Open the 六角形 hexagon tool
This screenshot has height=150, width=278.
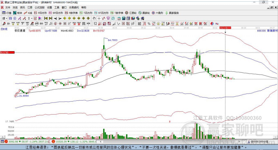[157, 13]
